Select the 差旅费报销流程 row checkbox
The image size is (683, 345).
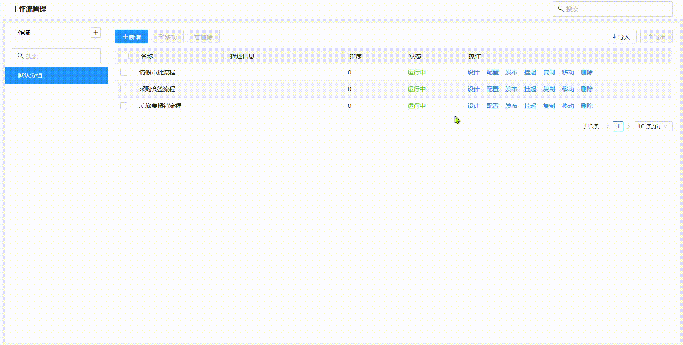[124, 106]
